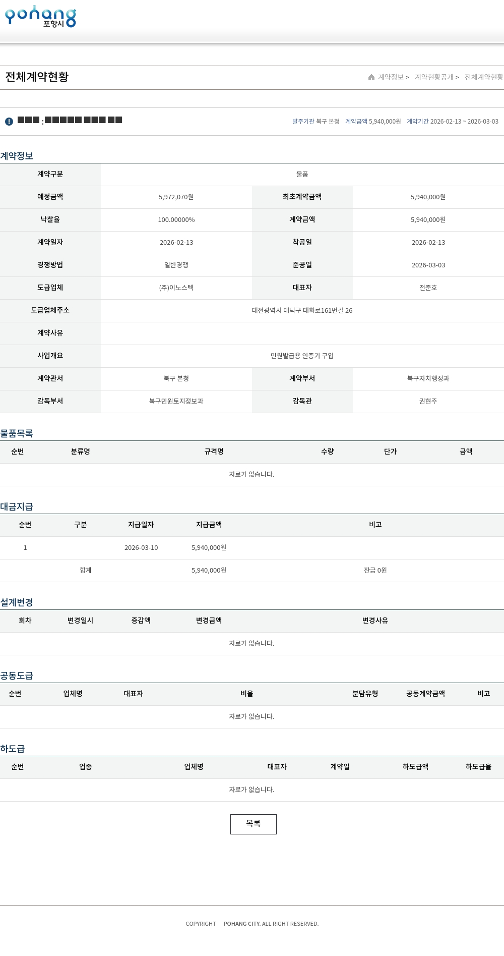Click the 지급금액 column header
The width and height of the screenshot is (504, 956).
pos(209,525)
